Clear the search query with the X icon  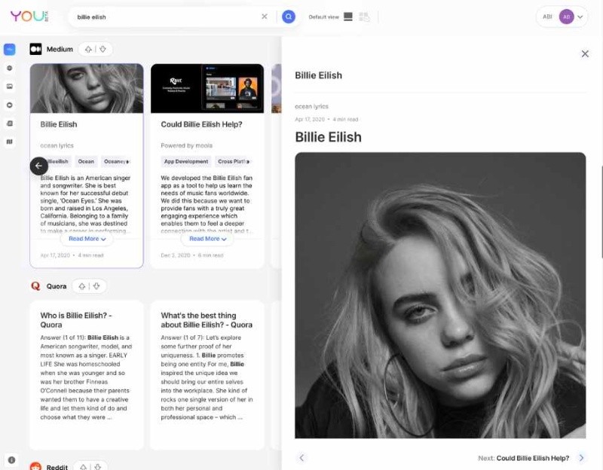coord(265,17)
